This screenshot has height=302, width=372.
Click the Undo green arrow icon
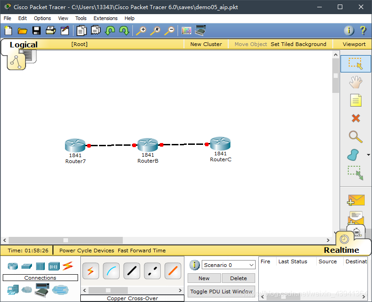(x=110, y=31)
